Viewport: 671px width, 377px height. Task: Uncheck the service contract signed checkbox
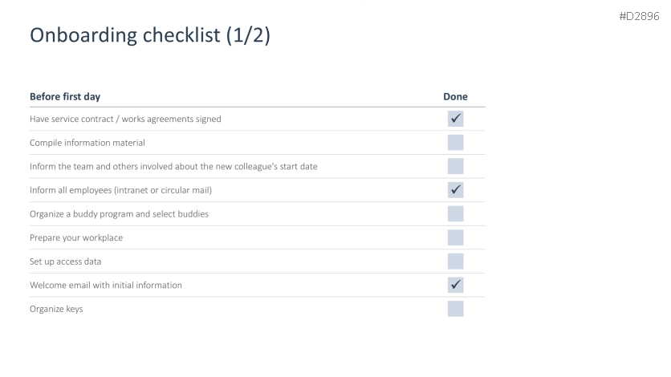(x=455, y=119)
